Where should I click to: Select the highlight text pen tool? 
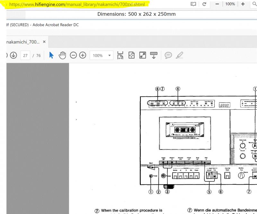pyautogui.click(x=180, y=55)
